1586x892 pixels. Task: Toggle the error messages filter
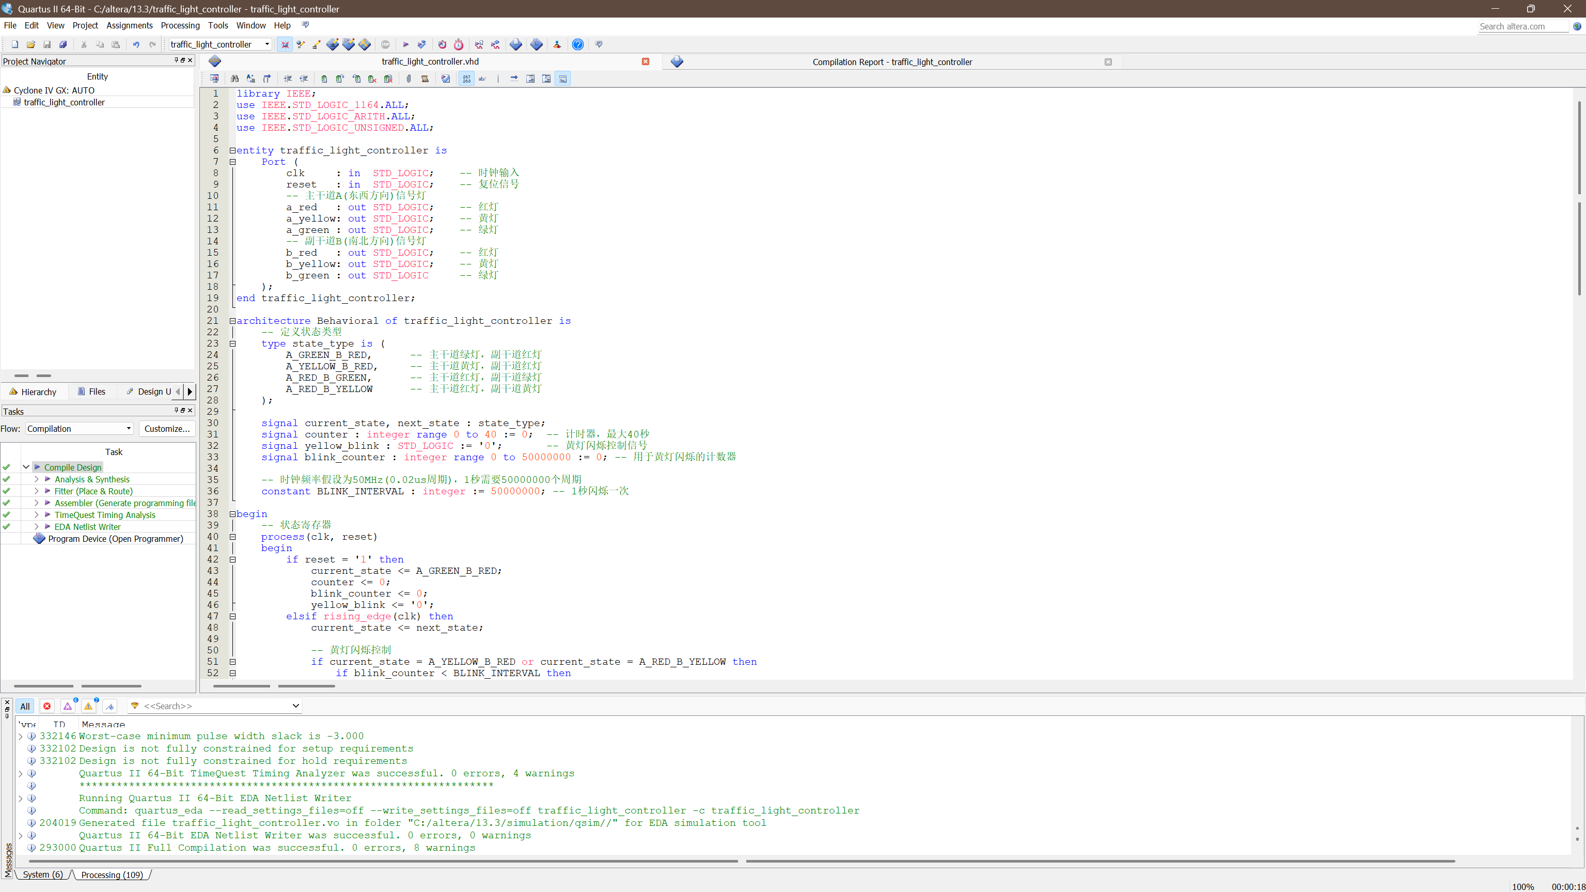[x=47, y=706]
